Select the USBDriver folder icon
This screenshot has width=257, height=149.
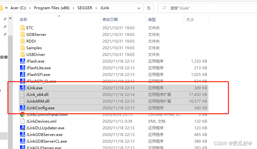pos(23,54)
